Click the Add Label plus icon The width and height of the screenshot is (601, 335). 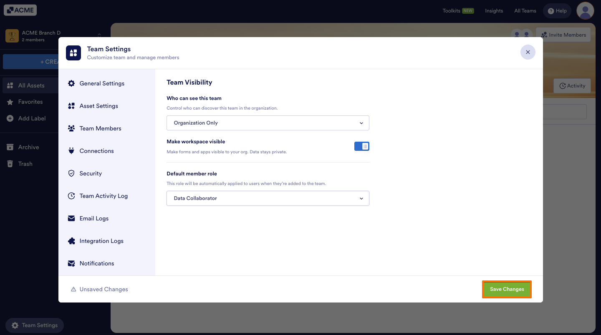pyautogui.click(x=10, y=118)
